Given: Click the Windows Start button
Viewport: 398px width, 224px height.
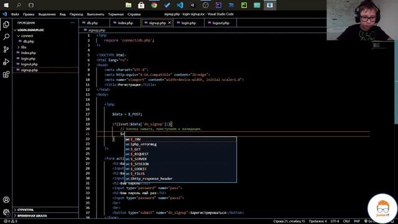Looking at the screenshot, I should [6, 5].
